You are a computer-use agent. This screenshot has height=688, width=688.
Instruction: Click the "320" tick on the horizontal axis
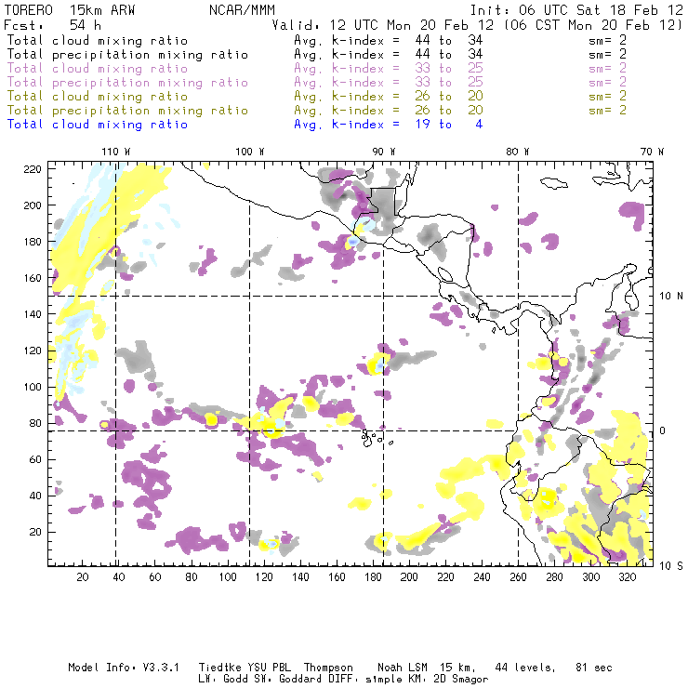click(x=627, y=577)
